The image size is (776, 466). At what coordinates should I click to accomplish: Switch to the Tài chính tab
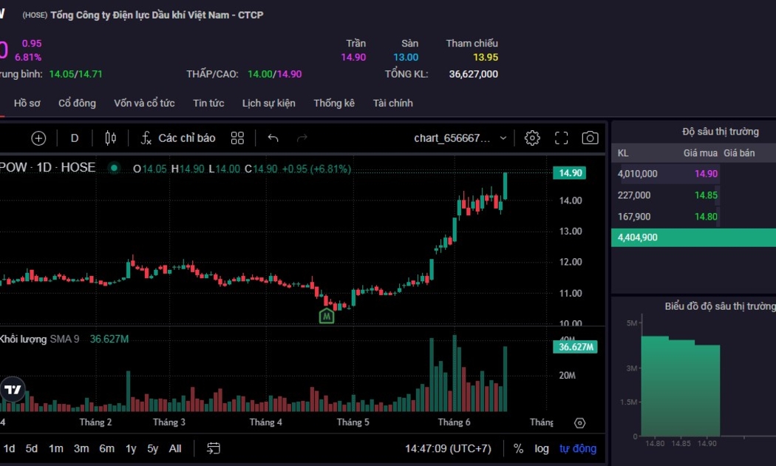(392, 104)
